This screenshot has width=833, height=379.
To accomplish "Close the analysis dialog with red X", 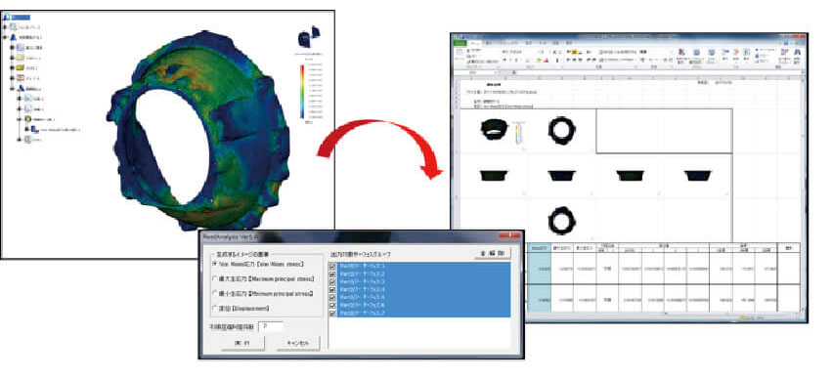I will pyautogui.click(x=509, y=236).
